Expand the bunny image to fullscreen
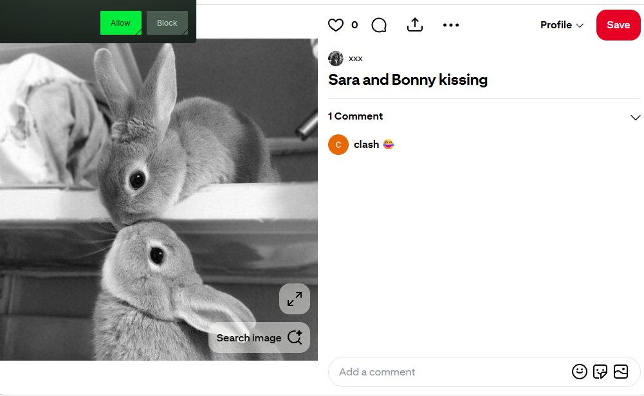 coord(295,299)
